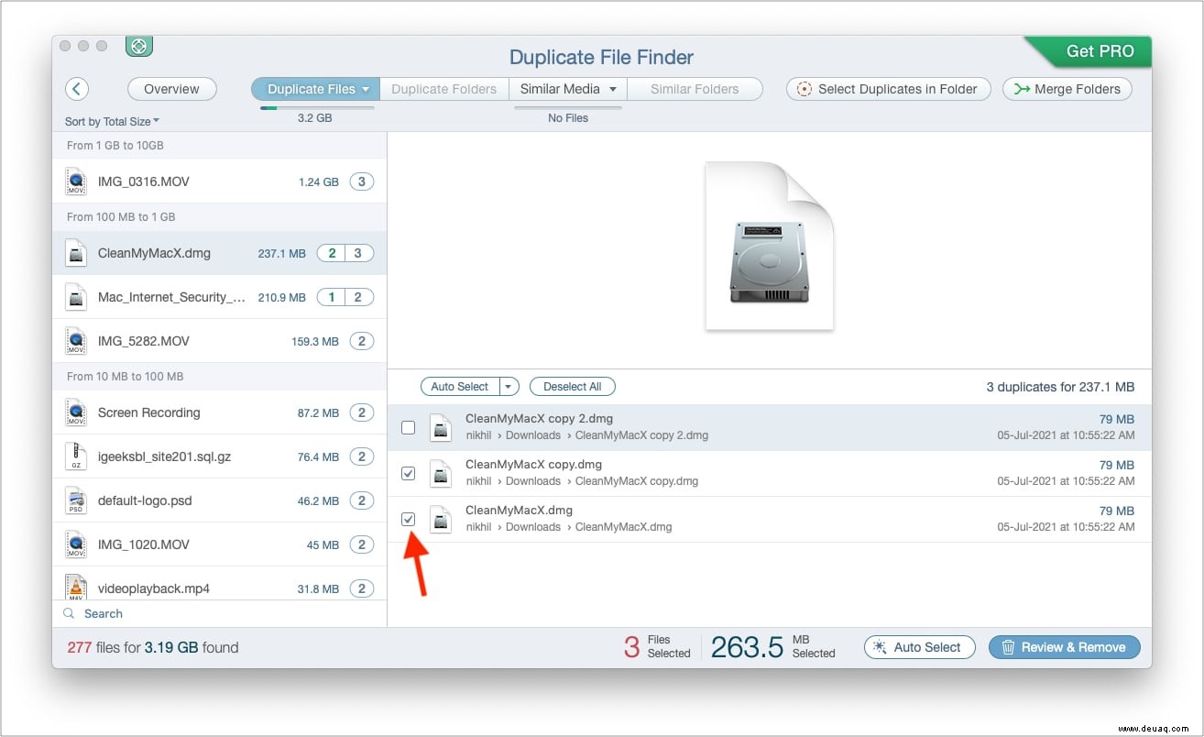The width and height of the screenshot is (1204, 737).
Task: Uncheck the CleanMyMacX.dmg checkbox
Action: point(409,519)
